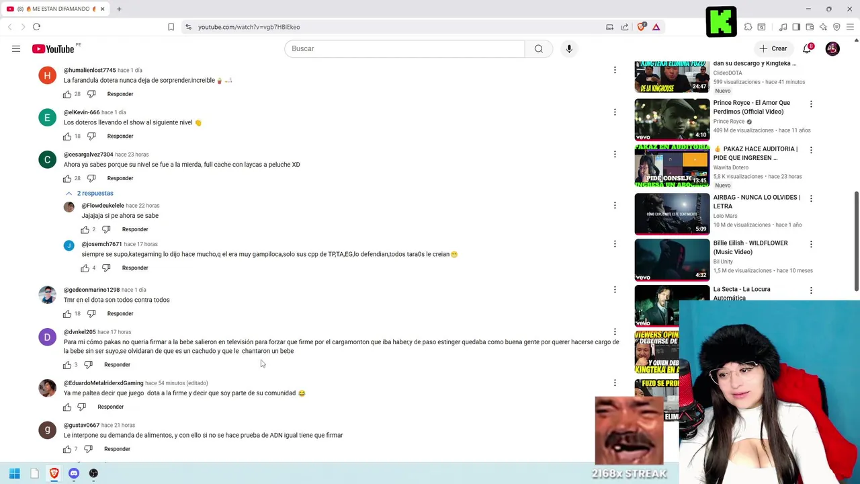Viewport: 860px width, 484px height.
Task: Start voice search with the microphone
Action: click(x=569, y=48)
